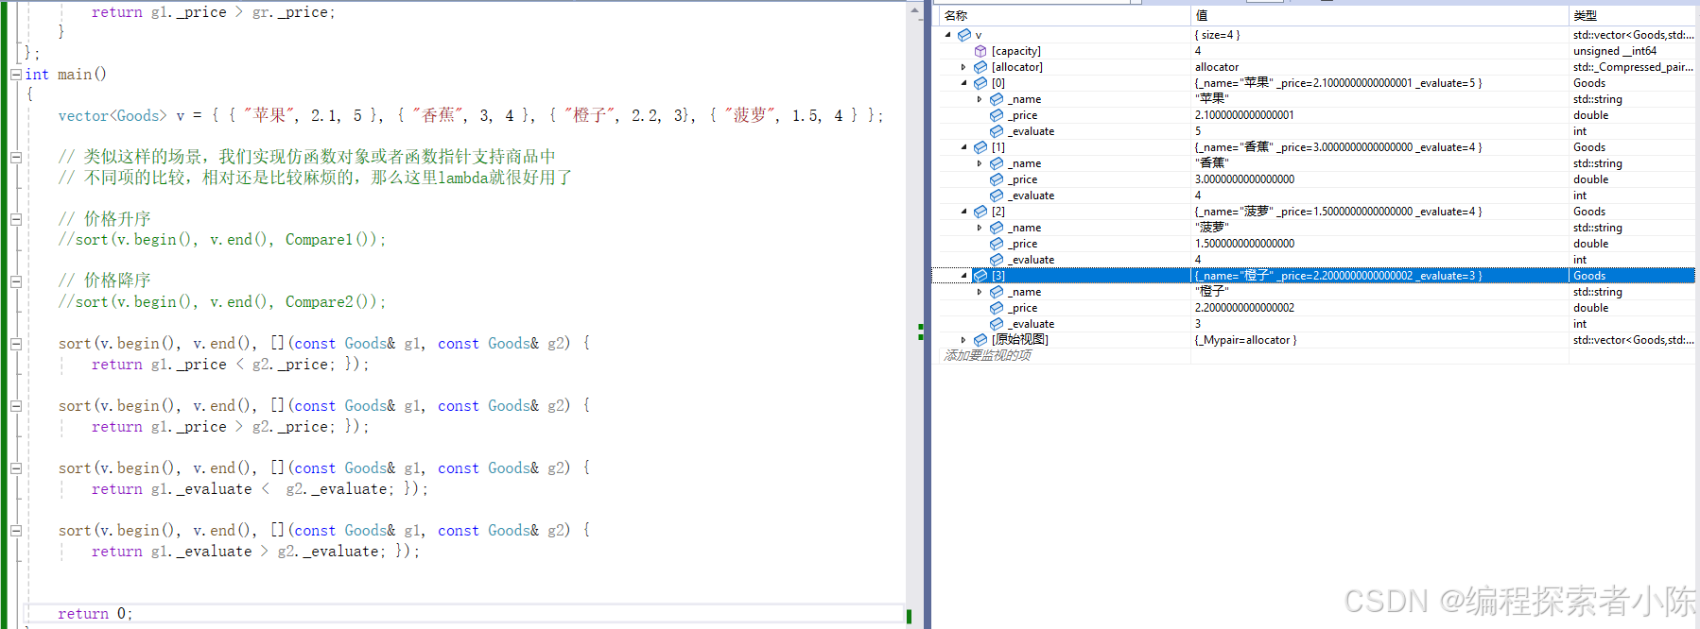Expand the [allocator] node

[963, 67]
